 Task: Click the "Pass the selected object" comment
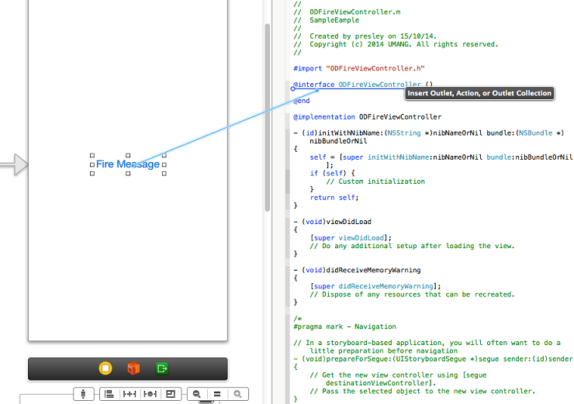423,391
